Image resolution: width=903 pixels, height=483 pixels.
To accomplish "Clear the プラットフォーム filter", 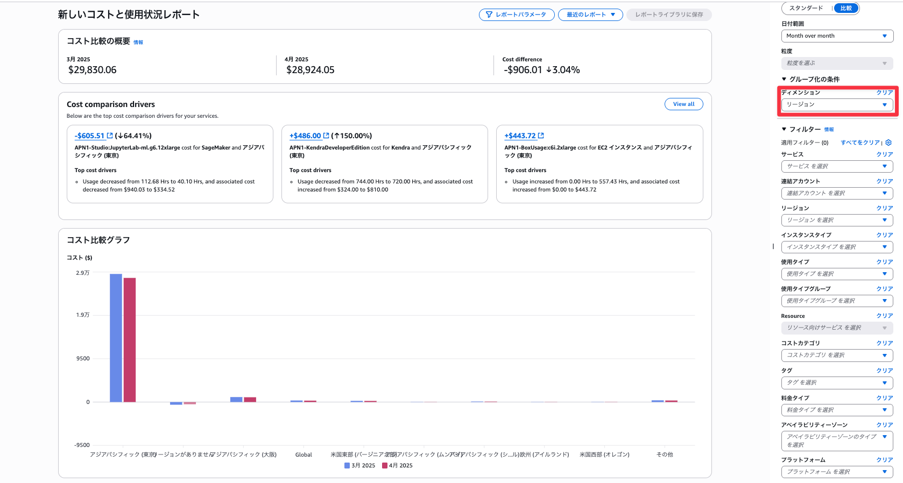I will (884, 460).
